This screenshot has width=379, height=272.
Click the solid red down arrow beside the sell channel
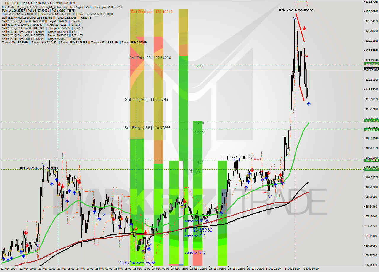click(304, 28)
